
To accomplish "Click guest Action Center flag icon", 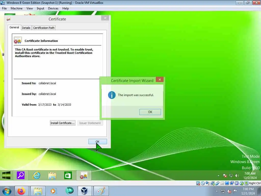I will click(x=225, y=176).
